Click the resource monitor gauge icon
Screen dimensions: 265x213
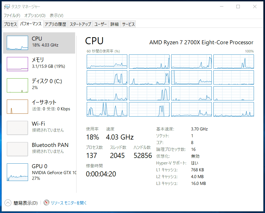(46, 203)
